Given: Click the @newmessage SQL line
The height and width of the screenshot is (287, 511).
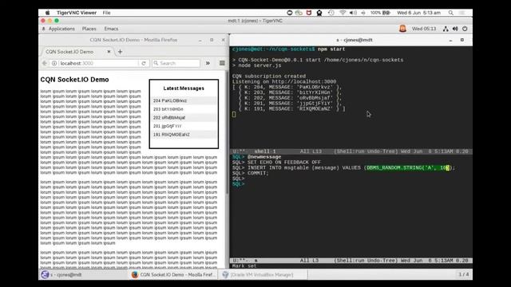Looking at the screenshot, I should click(x=256, y=157).
